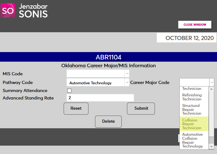Click the Career Major Code dropdown arrow

212,82
